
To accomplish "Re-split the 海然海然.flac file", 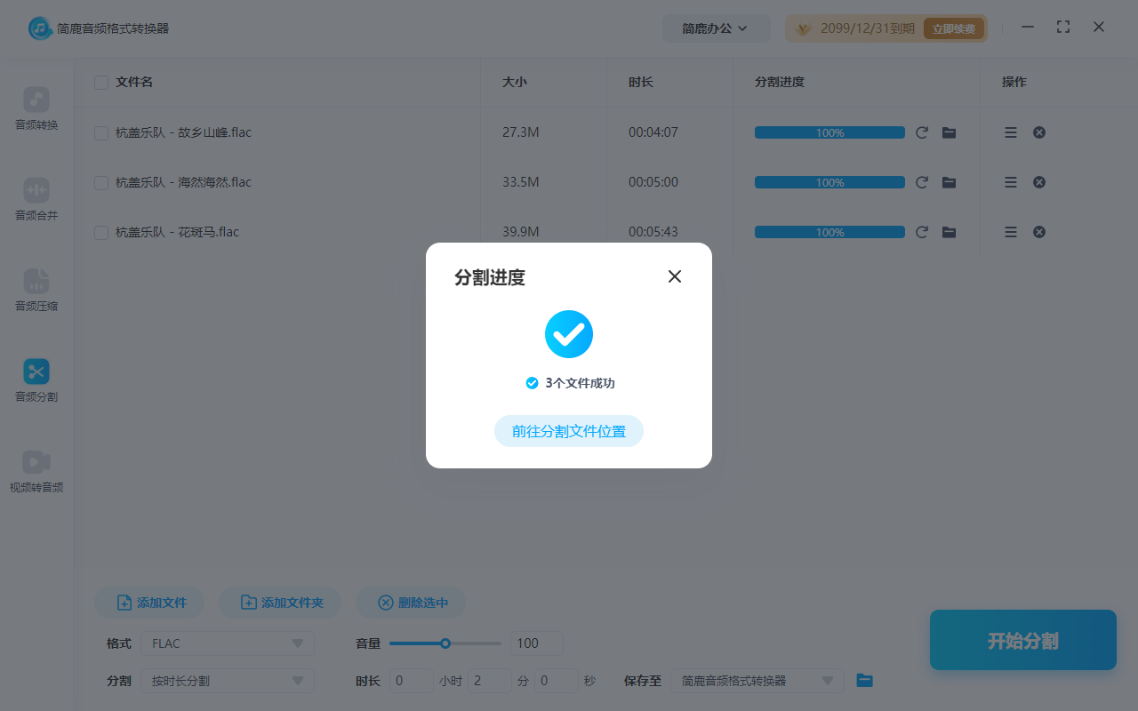I will [x=921, y=181].
